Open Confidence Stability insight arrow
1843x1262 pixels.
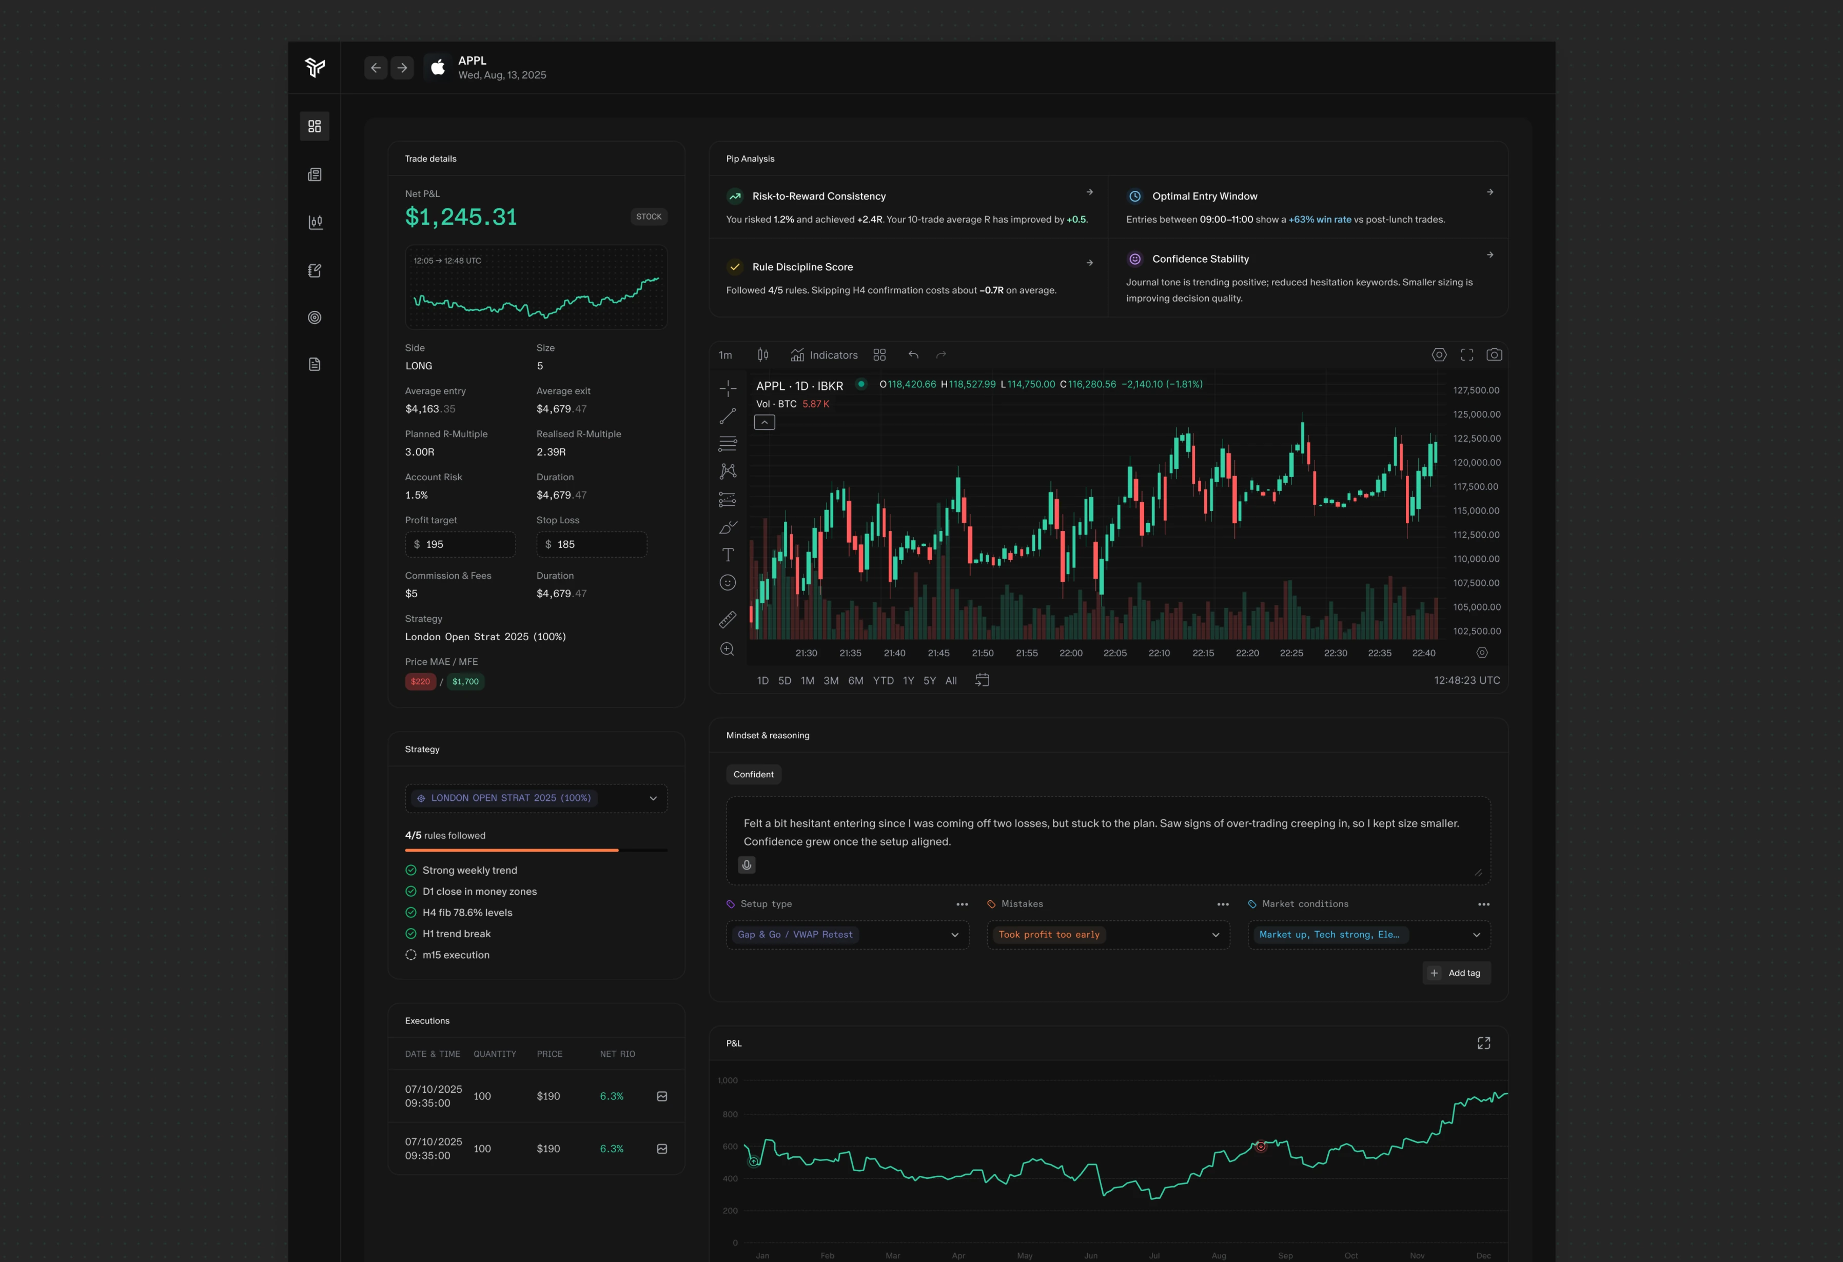click(1490, 254)
